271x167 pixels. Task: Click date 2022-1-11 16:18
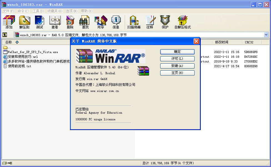tap(227, 57)
